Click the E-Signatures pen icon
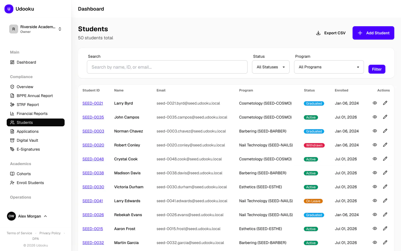 pos(12,149)
